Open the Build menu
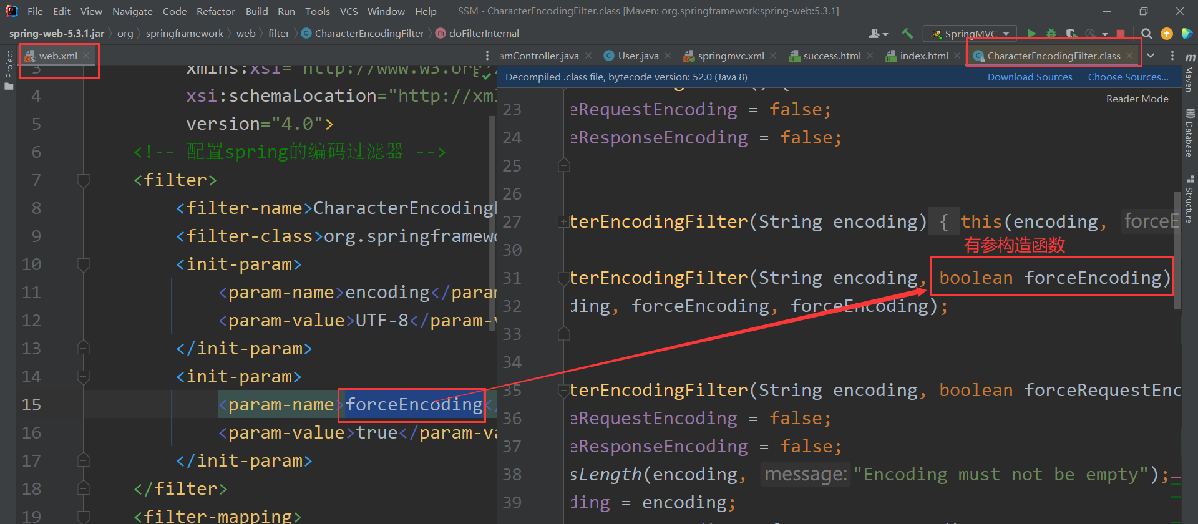1198x524 pixels. (256, 11)
